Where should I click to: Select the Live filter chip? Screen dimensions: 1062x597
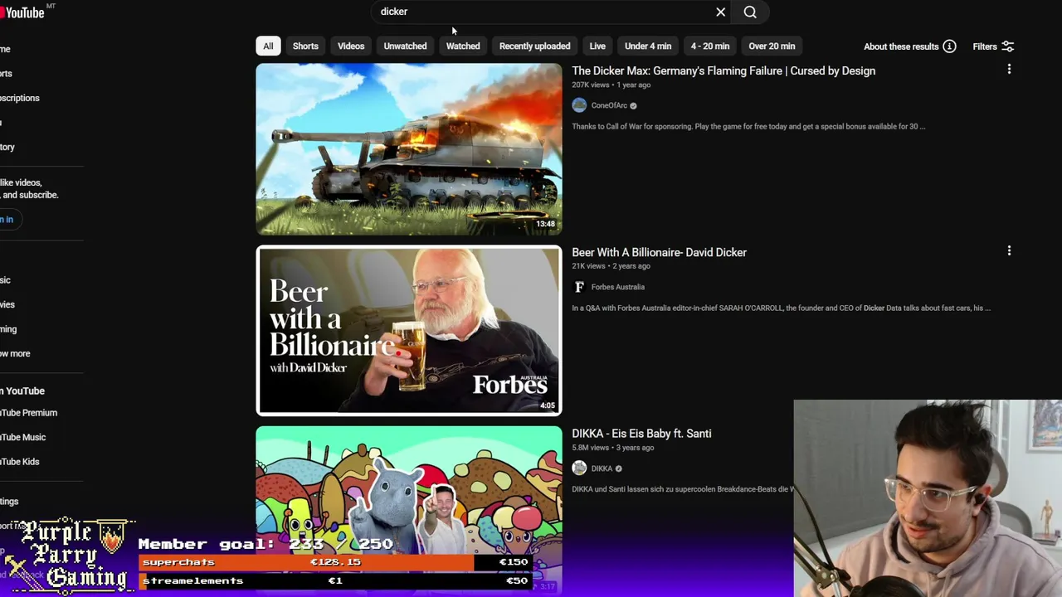(x=597, y=46)
